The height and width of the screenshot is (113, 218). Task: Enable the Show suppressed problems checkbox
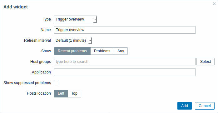57,82
